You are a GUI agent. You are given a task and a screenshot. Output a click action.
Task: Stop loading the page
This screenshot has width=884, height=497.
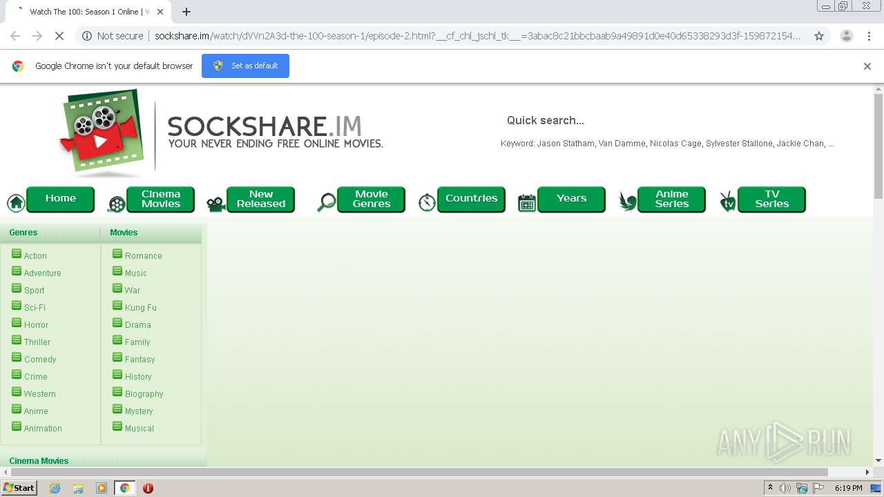coord(58,36)
